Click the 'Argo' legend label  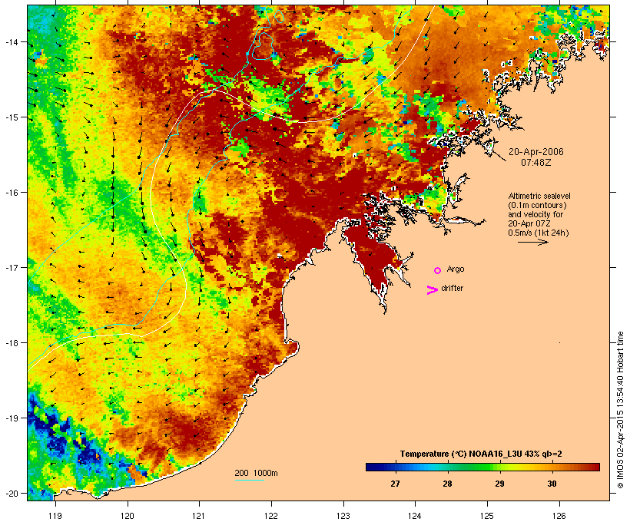pyautogui.click(x=456, y=269)
